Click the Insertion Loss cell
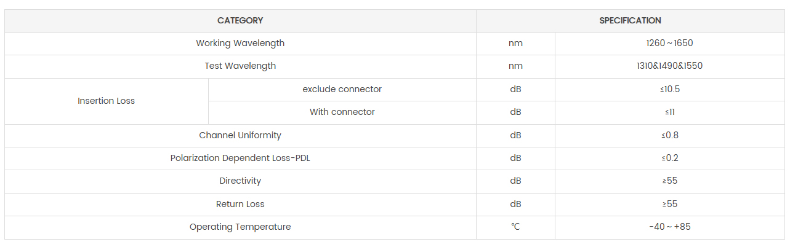 coord(106,101)
